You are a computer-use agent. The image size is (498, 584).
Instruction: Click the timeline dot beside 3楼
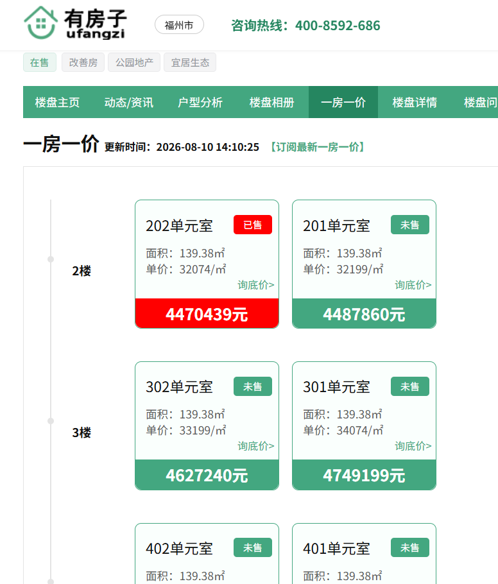(51, 421)
